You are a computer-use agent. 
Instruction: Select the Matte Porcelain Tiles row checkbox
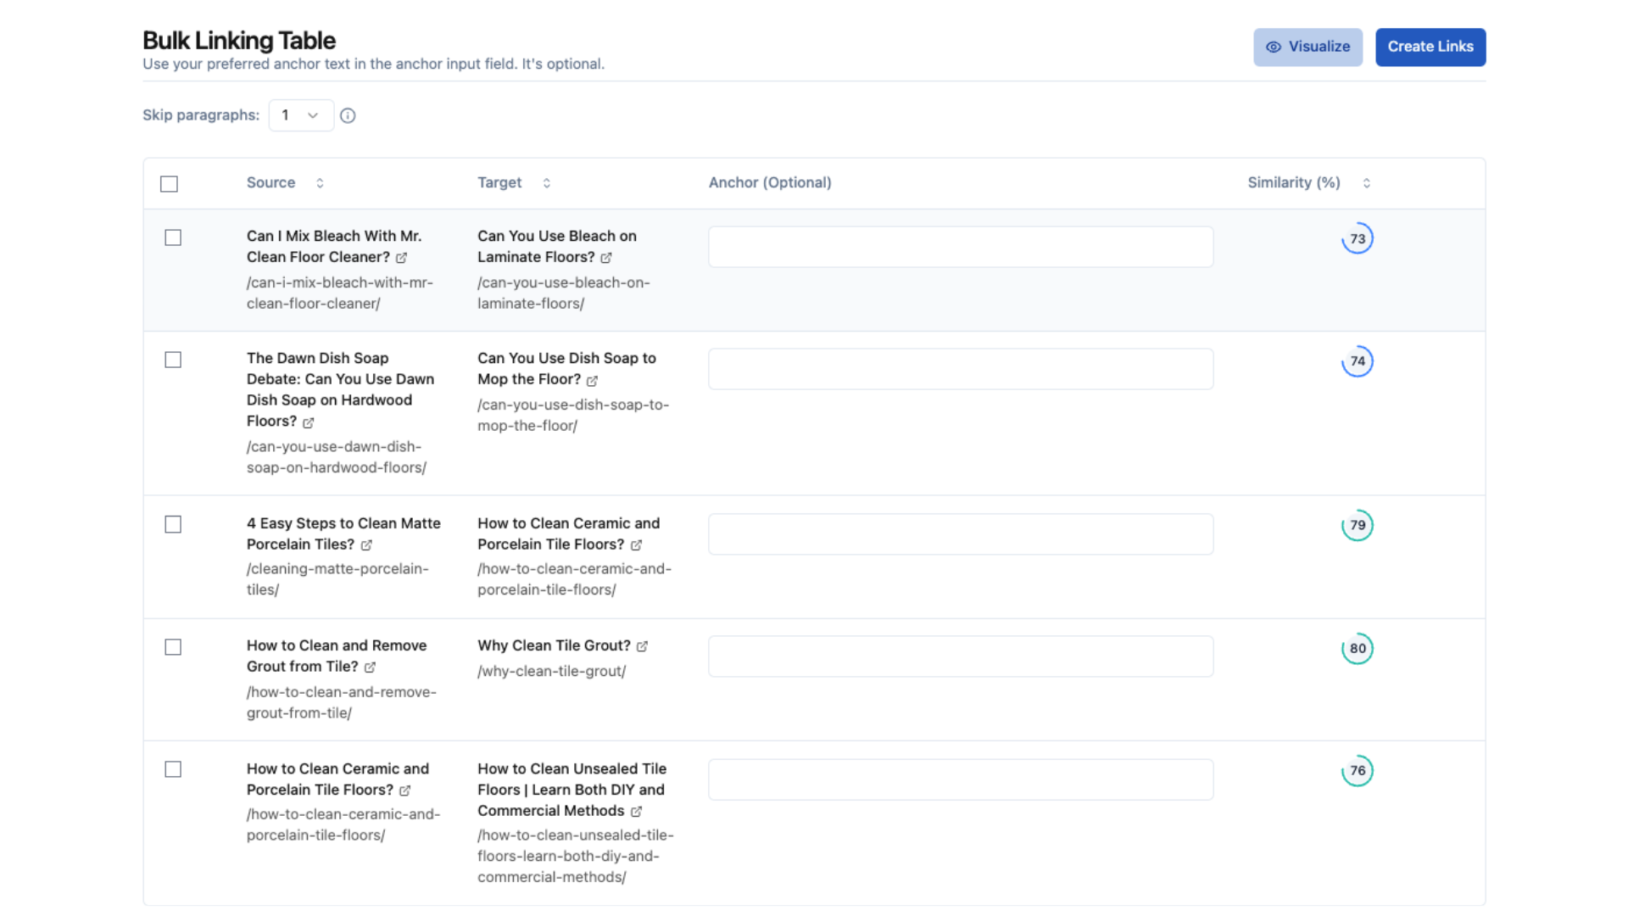point(173,524)
